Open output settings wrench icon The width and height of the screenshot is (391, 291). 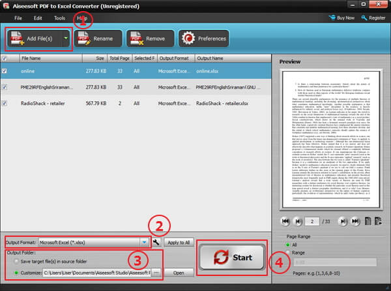coord(156,242)
